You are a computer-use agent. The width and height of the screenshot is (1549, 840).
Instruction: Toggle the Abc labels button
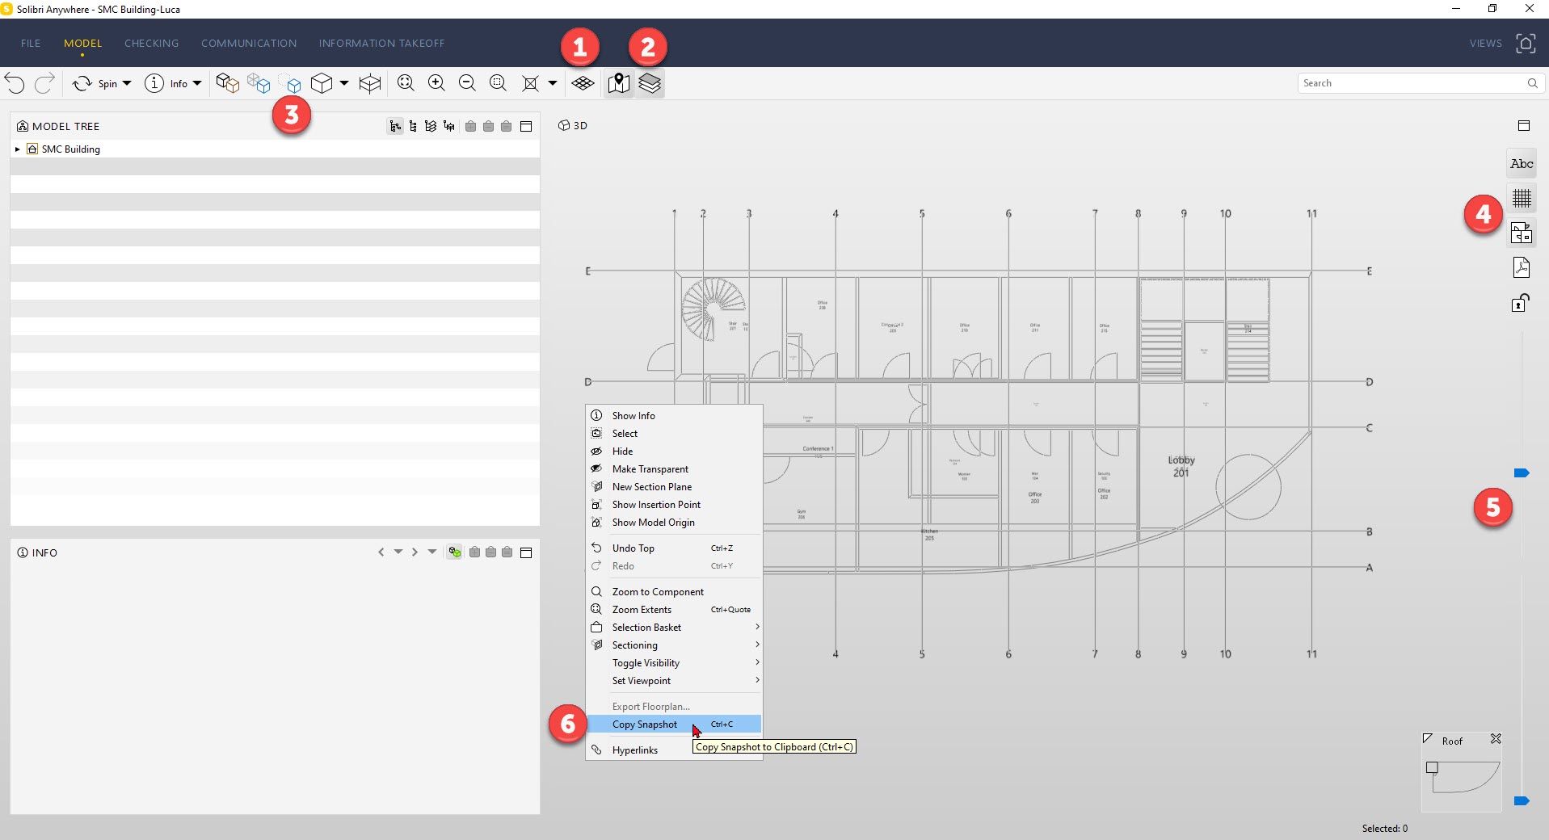coord(1522,164)
